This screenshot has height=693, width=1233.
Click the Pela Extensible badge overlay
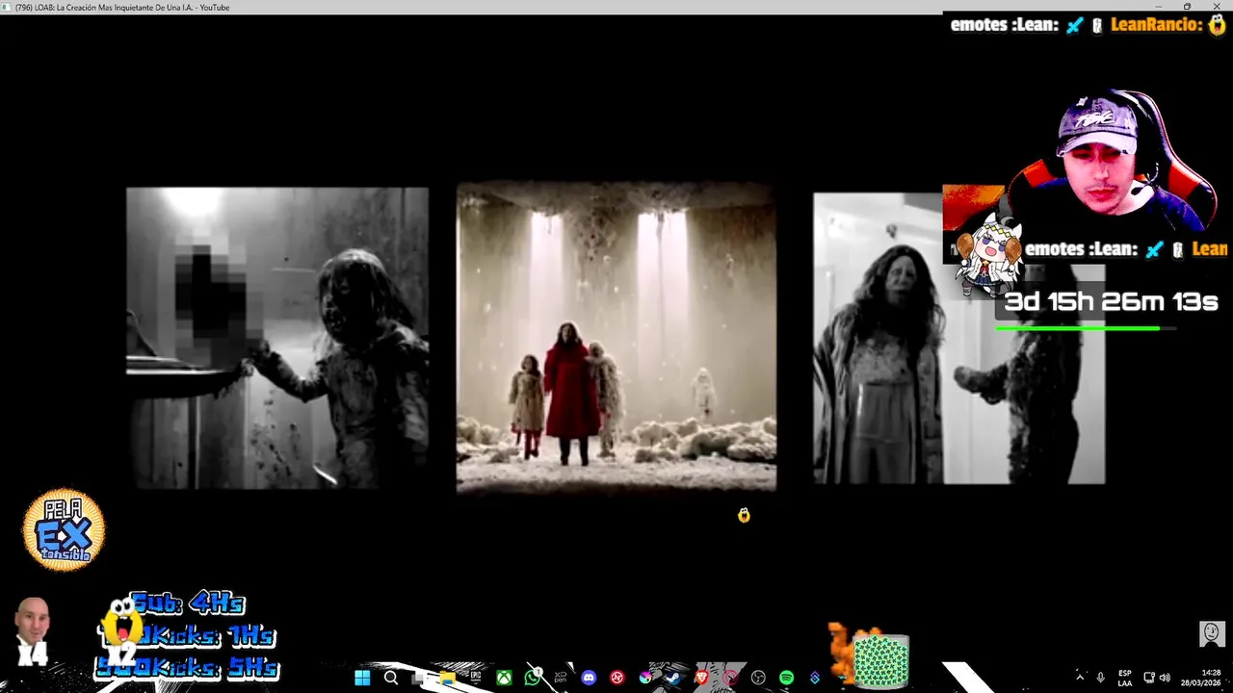click(64, 529)
